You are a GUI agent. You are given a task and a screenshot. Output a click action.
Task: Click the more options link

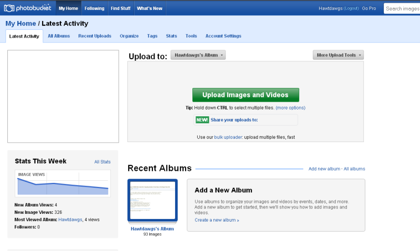pos(290,107)
